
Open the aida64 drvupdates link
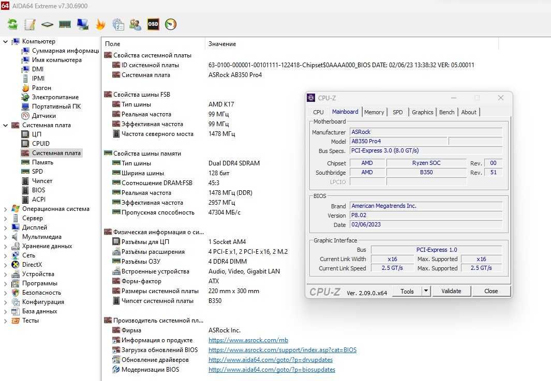pos(271,360)
